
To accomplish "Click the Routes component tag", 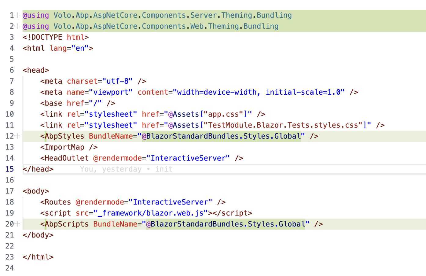I will click(x=58, y=202).
